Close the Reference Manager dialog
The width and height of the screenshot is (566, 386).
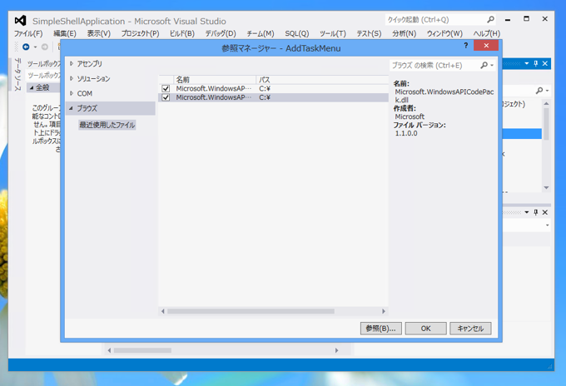pos(486,46)
